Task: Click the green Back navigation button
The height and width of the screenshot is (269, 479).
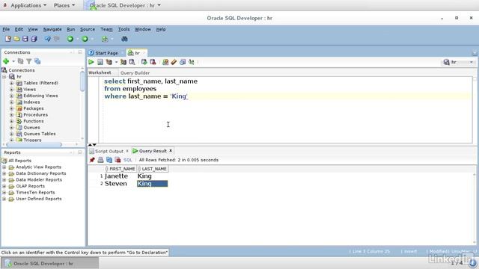Action: tap(70, 39)
